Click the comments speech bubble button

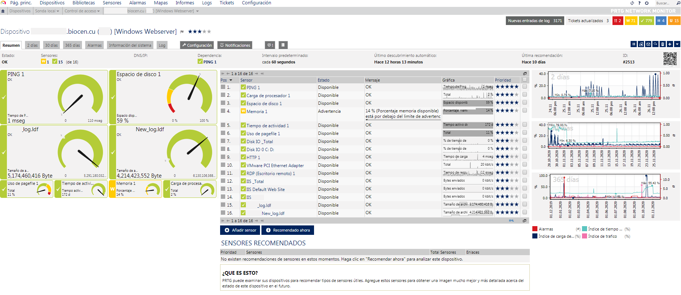[270, 45]
